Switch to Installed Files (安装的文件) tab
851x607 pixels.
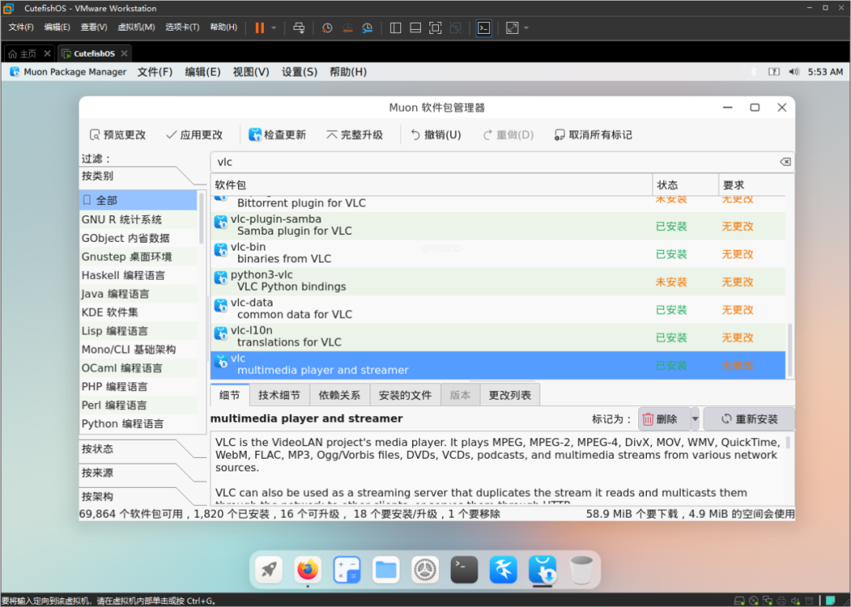[405, 396]
